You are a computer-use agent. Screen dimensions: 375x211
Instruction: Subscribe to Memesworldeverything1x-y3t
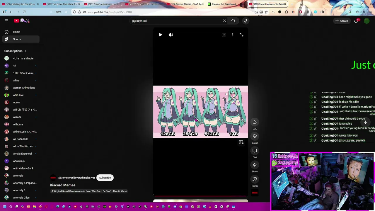pyautogui.click(x=105, y=178)
